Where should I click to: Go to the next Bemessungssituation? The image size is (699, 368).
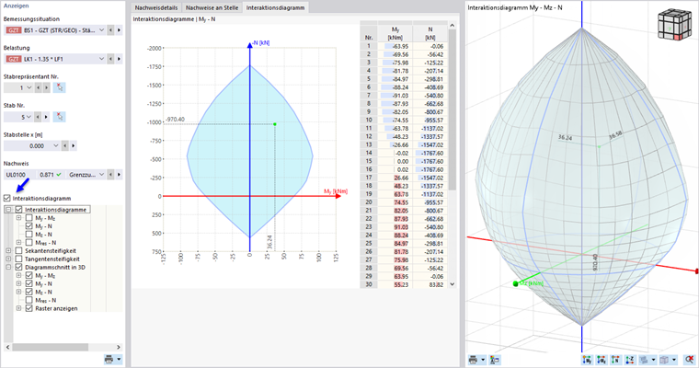point(119,30)
